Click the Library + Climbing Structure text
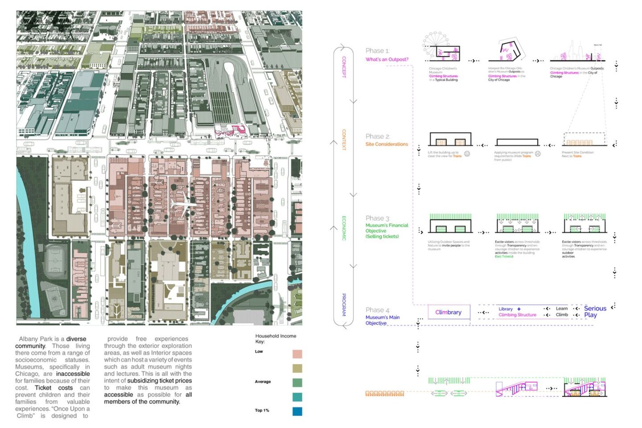The height and width of the screenshot is (428, 642). [517, 312]
